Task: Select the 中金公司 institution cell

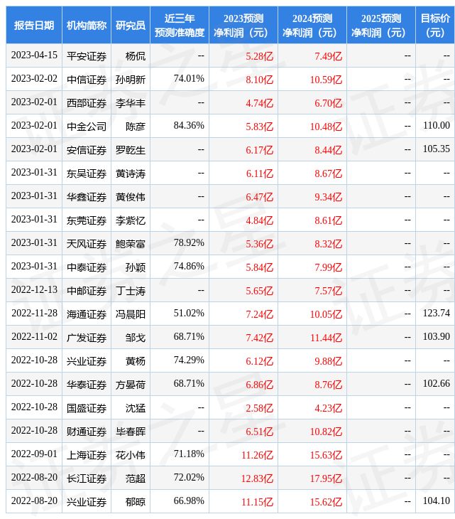Action: click(87, 127)
